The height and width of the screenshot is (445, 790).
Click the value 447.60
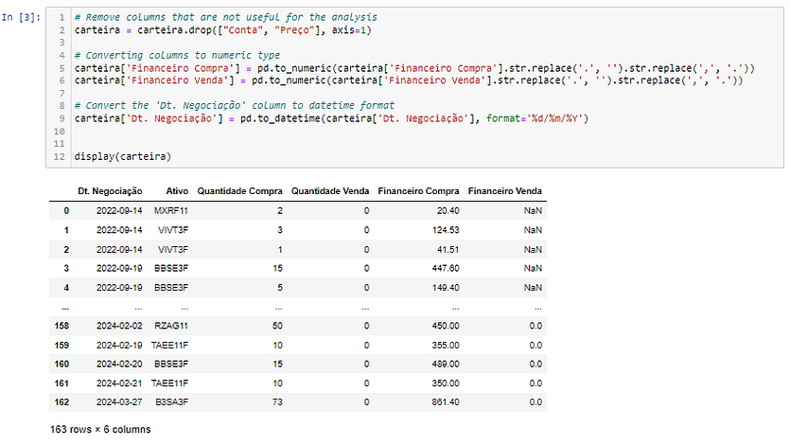point(446,268)
